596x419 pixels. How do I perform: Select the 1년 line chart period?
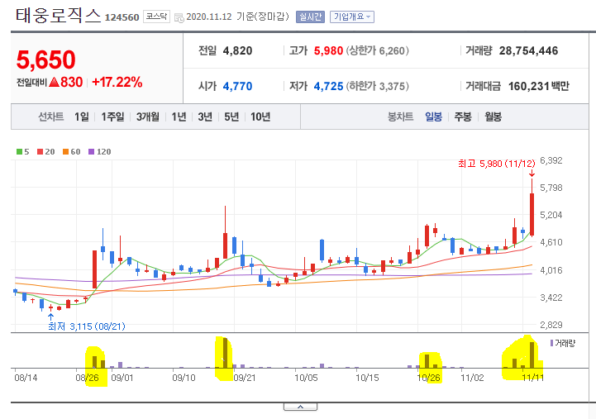tap(179, 117)
